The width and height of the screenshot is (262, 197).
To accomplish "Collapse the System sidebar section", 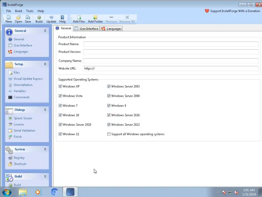I will [45, 149].
